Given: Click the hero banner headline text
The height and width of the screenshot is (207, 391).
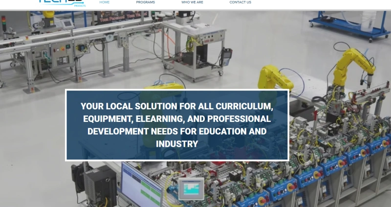Looking at the screenshot, I should 177,125.
